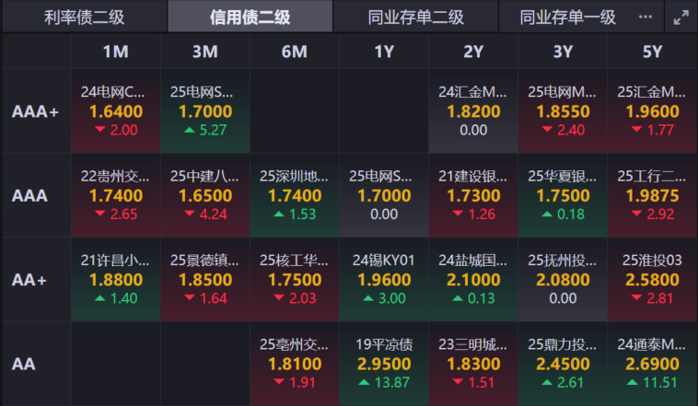Click 24汇金M cell showing 1.8200
The height and width of the screenshot is (406, 698).
point(473,111)
